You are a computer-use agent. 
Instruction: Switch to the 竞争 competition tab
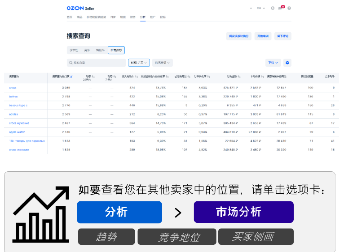87,50
